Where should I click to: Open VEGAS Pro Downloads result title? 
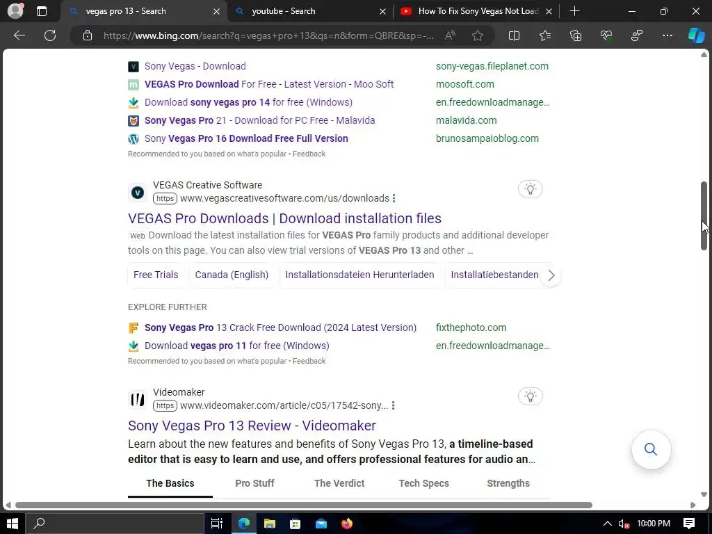(284, 218)
